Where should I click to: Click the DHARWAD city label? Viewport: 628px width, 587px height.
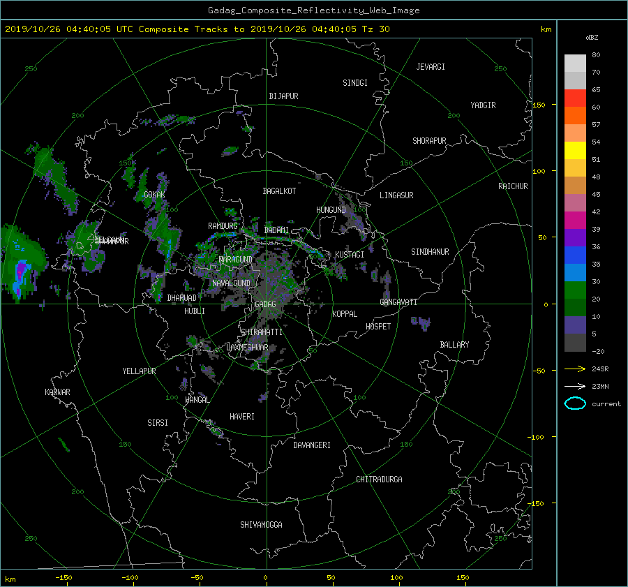pos(181,298)
